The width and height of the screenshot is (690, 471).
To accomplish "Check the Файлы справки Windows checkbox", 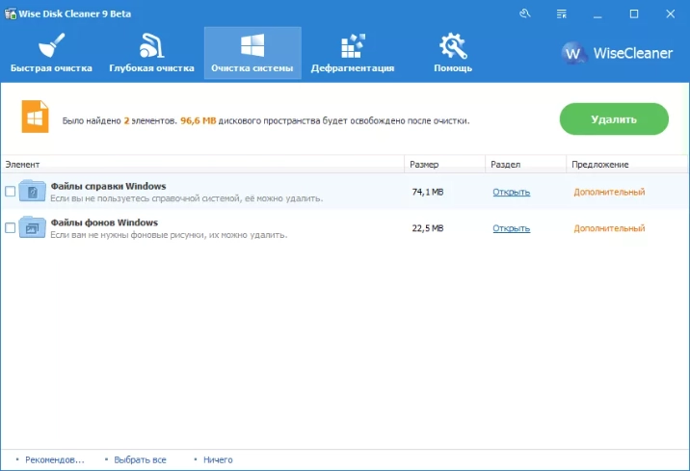I will coord(11,192).
